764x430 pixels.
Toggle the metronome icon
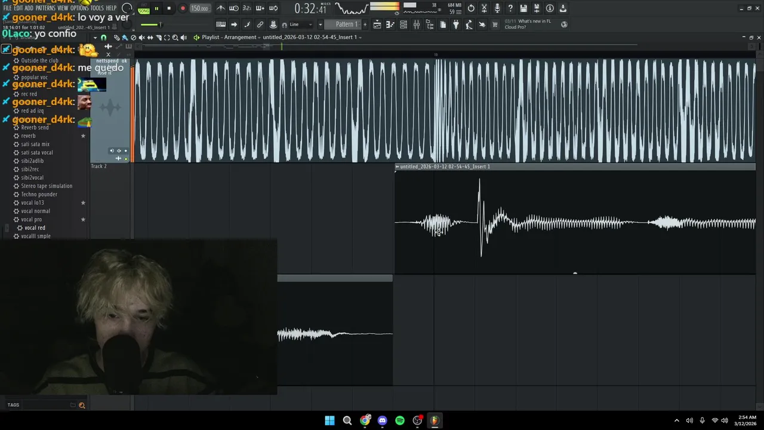click(221, 8)
